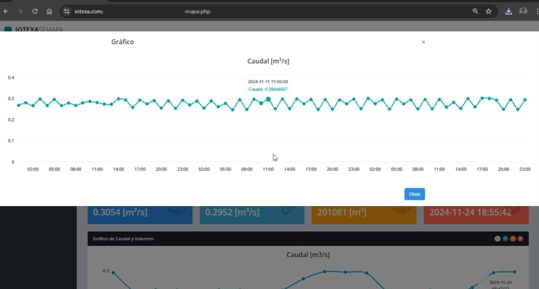Click the zoom magnifier icon in address bar
Image resolution: width=539 pixels, height=289 pixels.
coord(475,11)
